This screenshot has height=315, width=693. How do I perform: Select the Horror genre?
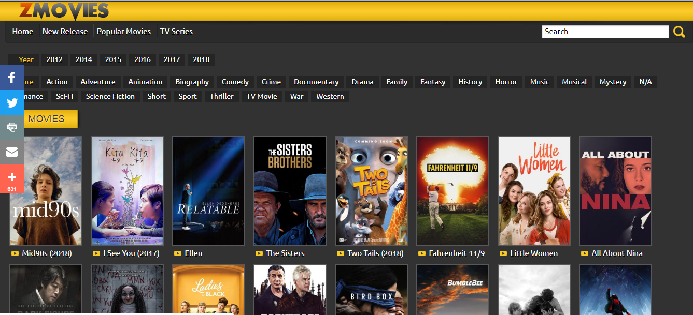click(506, 82)
